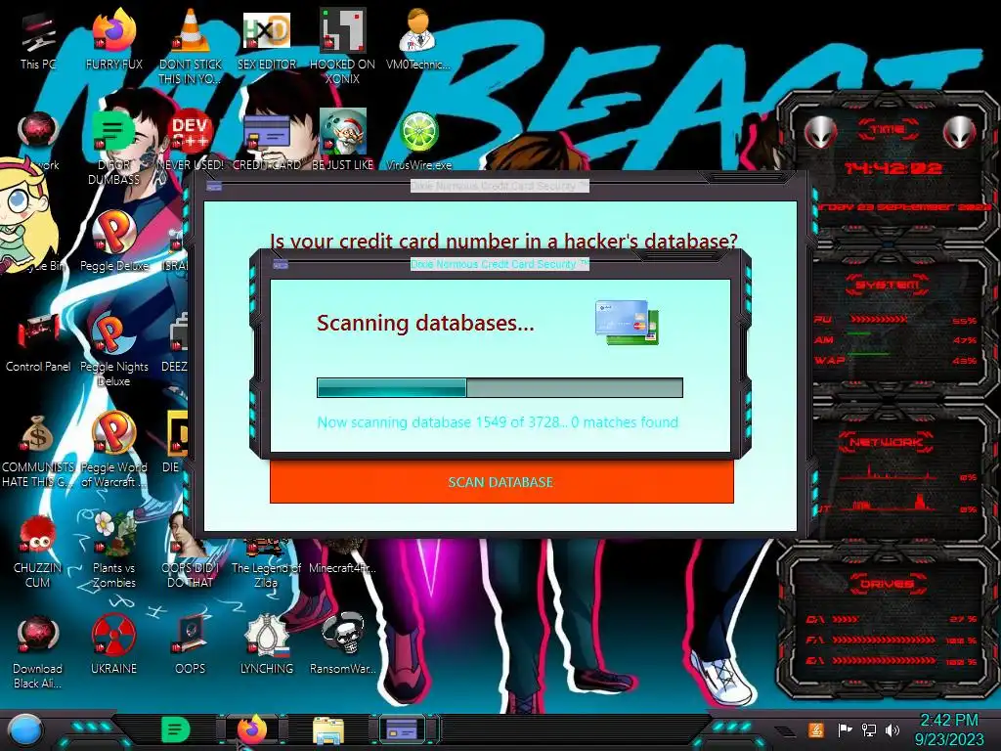The image size is (1001, 751).
Task: Select the green speech-bubble desktop shortcut
Action: (x=113, y=147)
